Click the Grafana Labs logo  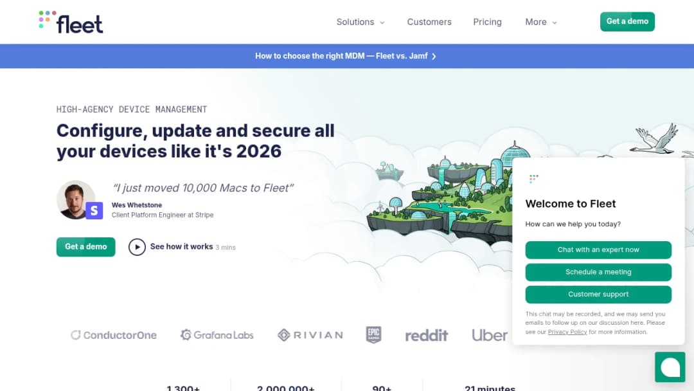(217, 335)
